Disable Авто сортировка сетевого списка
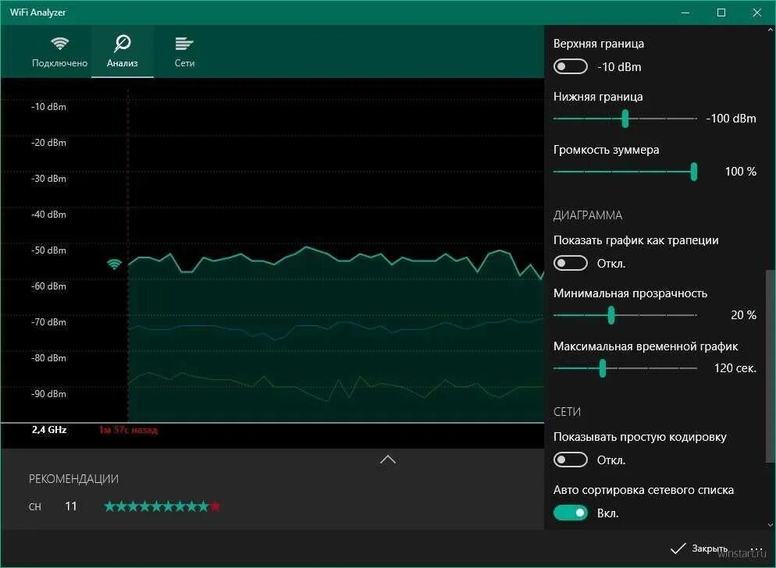This screenshot has width=776, height=568. (571, 513)
